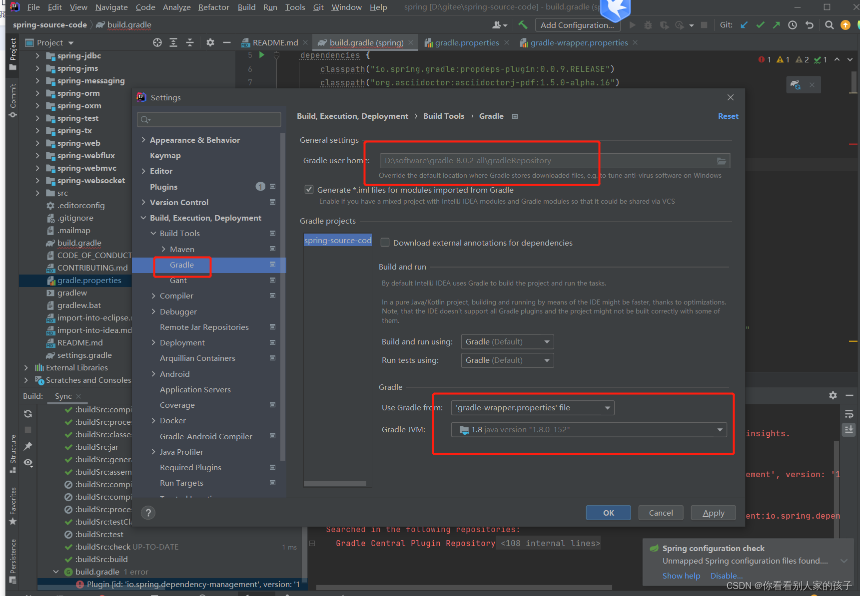Switch to gradle-wrapper.properties editor tab
The height and width of the screenshot is (596, 860).
tap(579, 42)
